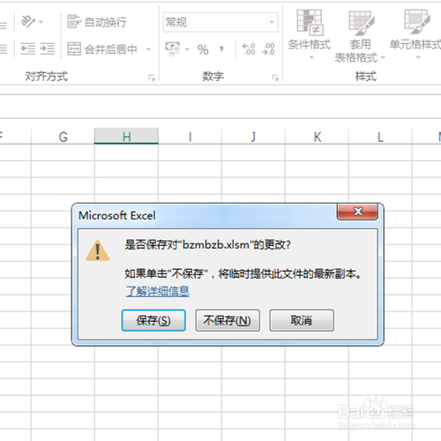Click the Decrease Indent icon

click(x=28, y=49)
